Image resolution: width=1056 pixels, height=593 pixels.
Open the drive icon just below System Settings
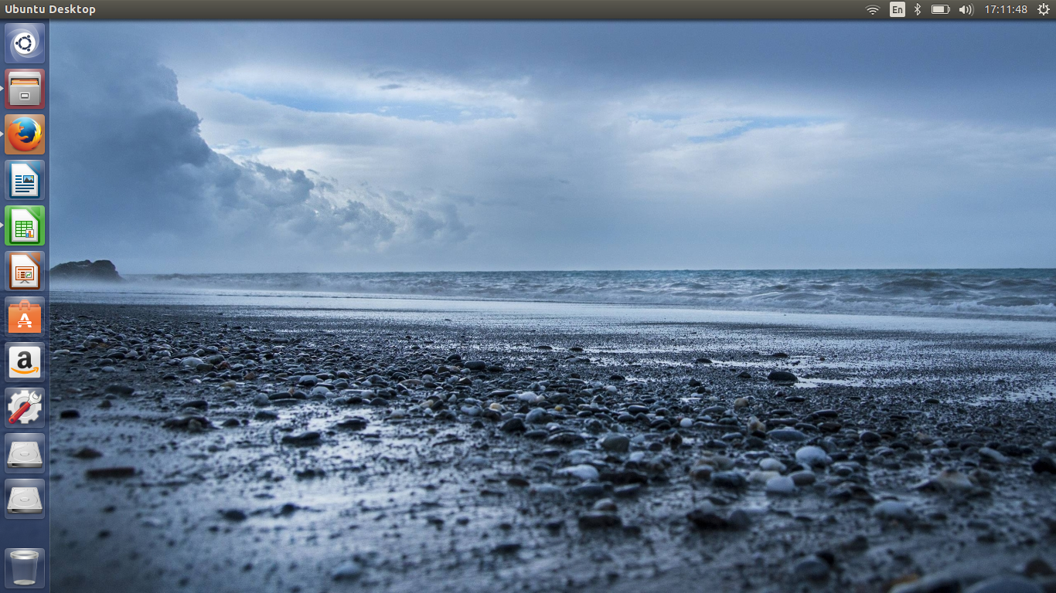[25, 453]
